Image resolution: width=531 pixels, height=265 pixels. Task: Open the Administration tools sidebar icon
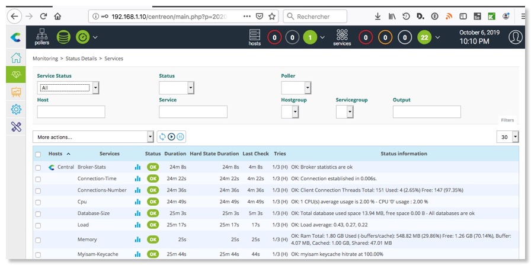(16, 126)
